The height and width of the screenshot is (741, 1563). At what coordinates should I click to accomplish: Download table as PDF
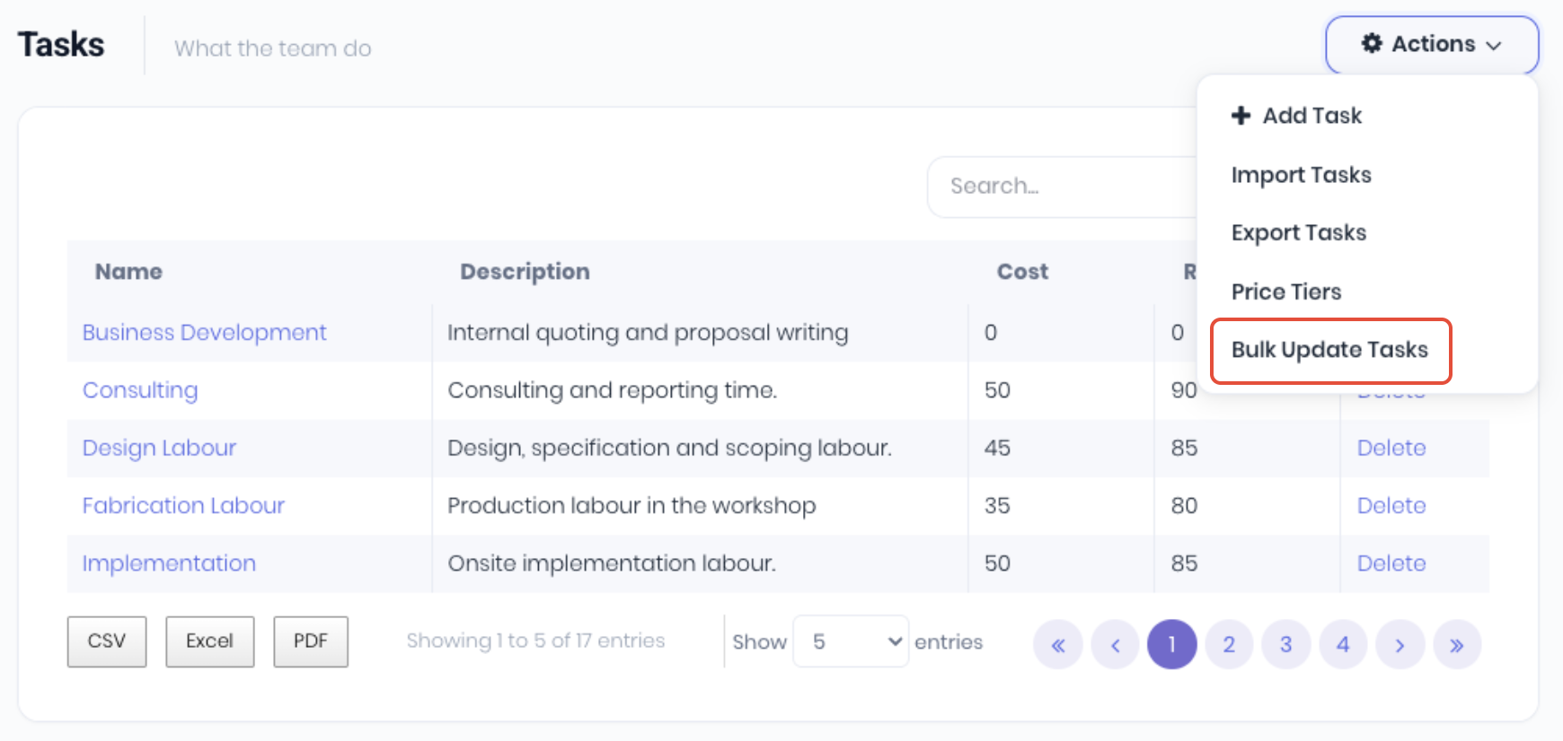(311, 641)
